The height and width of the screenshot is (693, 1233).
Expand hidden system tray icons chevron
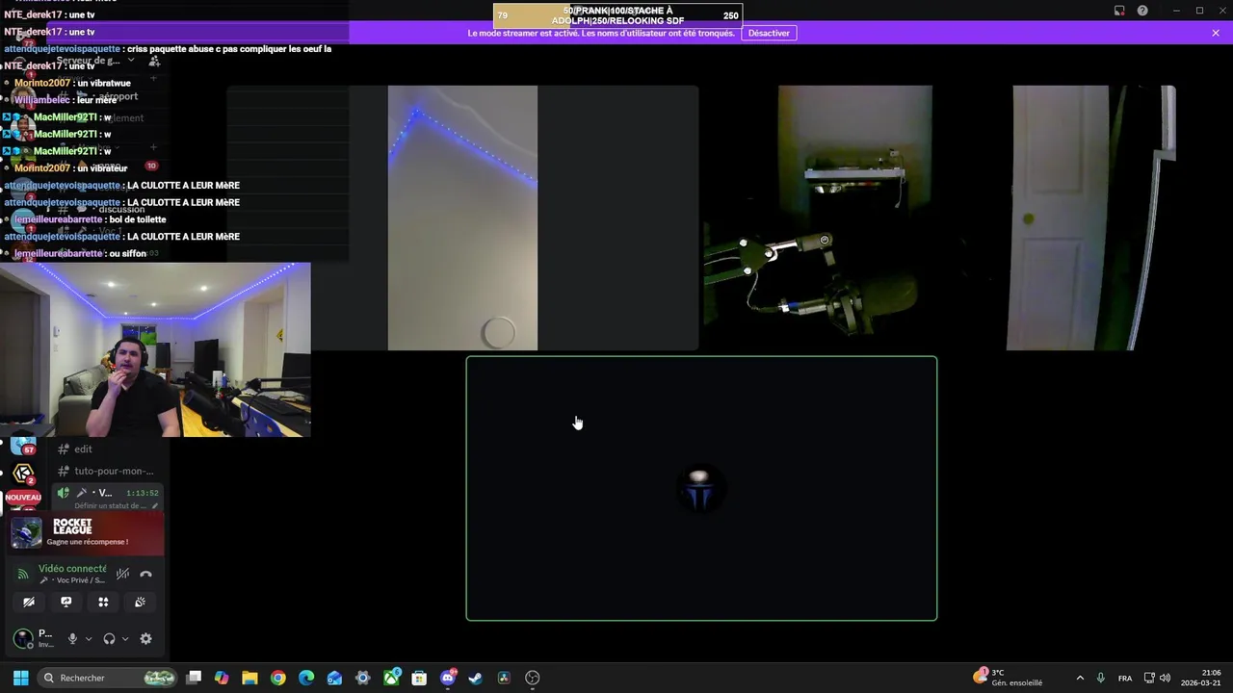(x=1080, y=678)
